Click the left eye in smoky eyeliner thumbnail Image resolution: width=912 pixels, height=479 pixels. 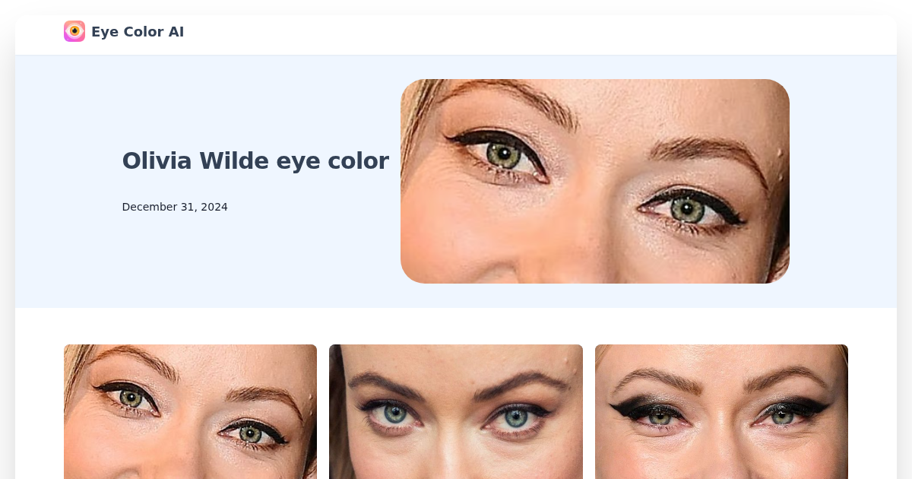[659, 417]
